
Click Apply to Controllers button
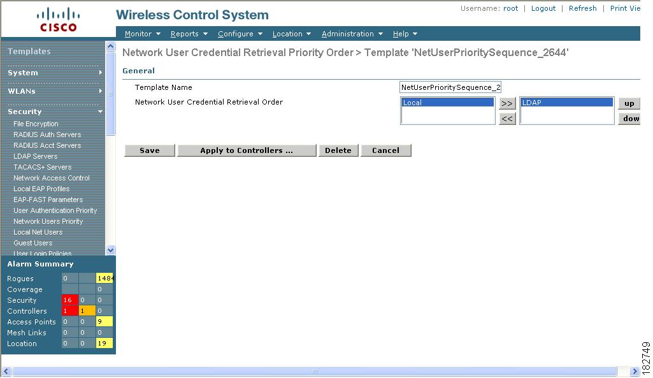247,150
